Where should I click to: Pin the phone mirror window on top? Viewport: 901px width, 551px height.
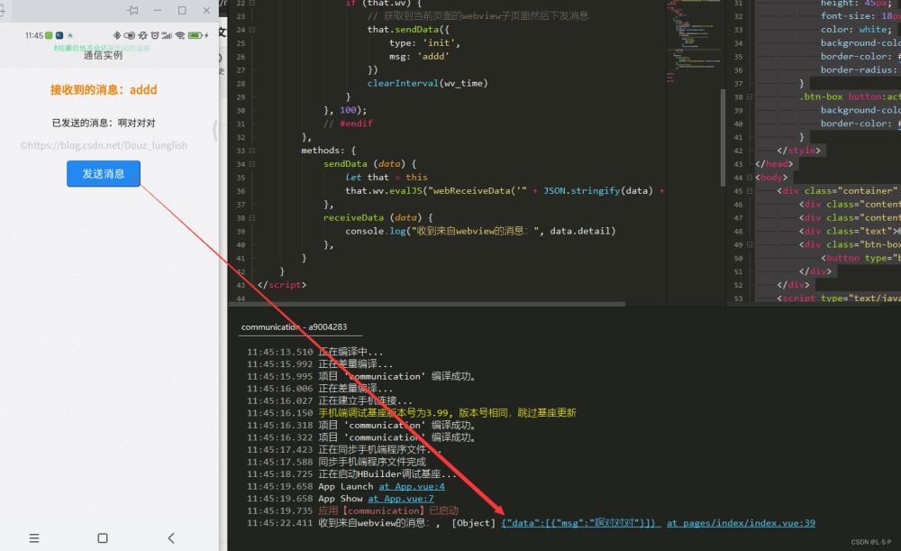[x=132, y=10]
